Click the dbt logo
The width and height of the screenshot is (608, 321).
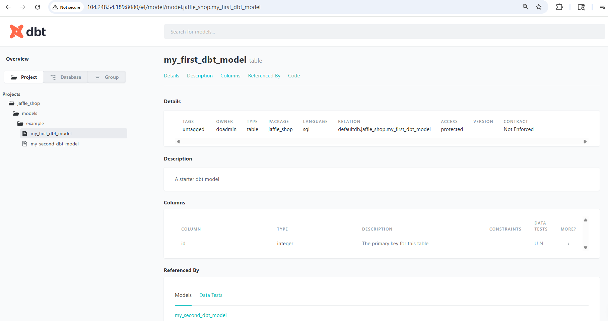tap(27, 31)
